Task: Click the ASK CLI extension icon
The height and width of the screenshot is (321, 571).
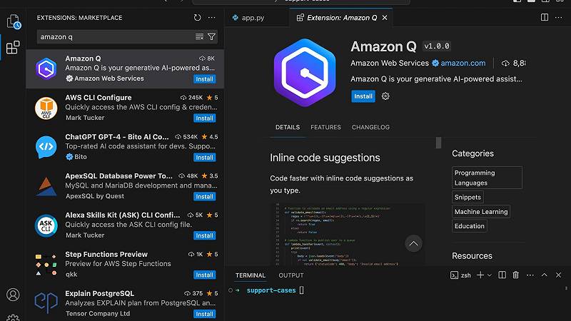Action: coord(46,225)
